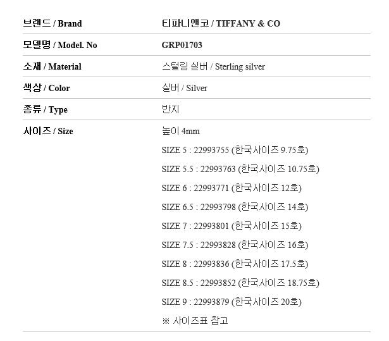Screen dimensions: 389x341
Task: Click the Sterling silver material value
Action: click(x=214, y=66)
